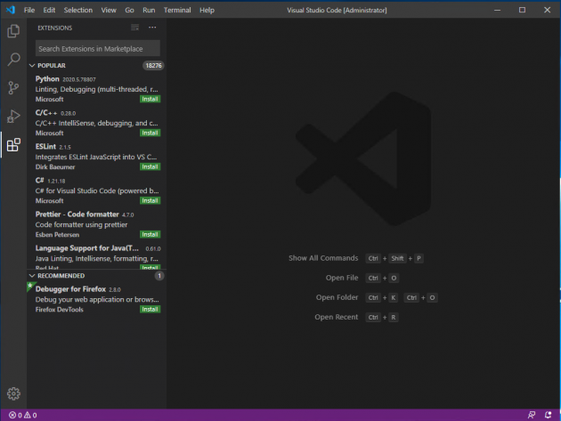
Task: Click the errors count in status bar
Action: click(15, 415)
